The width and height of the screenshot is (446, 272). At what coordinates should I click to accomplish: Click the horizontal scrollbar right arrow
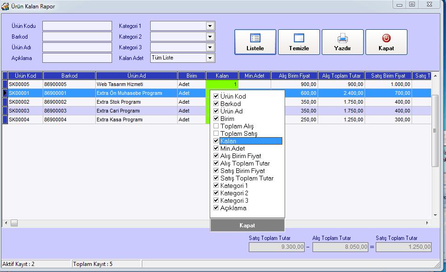click(x=427, y=223)
